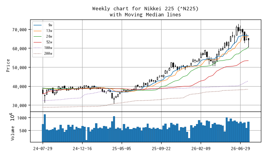Click the 'Volume' y-axis title
Screen dimensions: 266x156
[x=13, y=133]
